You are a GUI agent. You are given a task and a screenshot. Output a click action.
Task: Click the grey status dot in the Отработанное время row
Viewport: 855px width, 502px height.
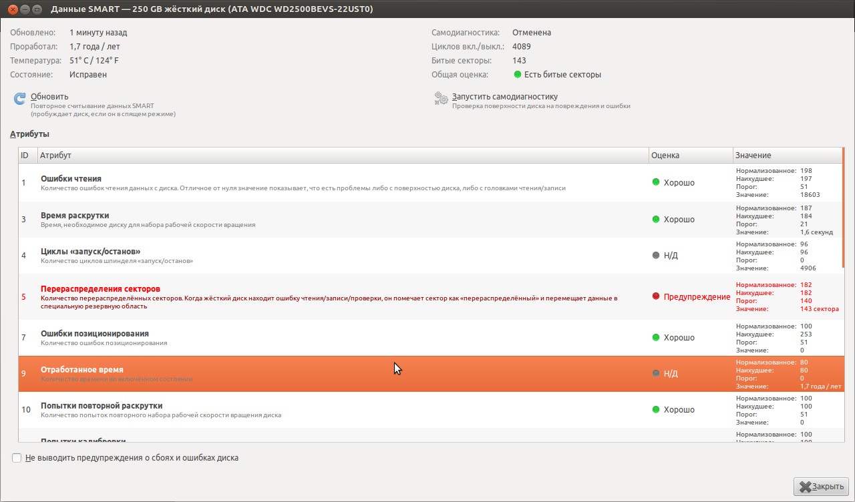coord(656,373)
